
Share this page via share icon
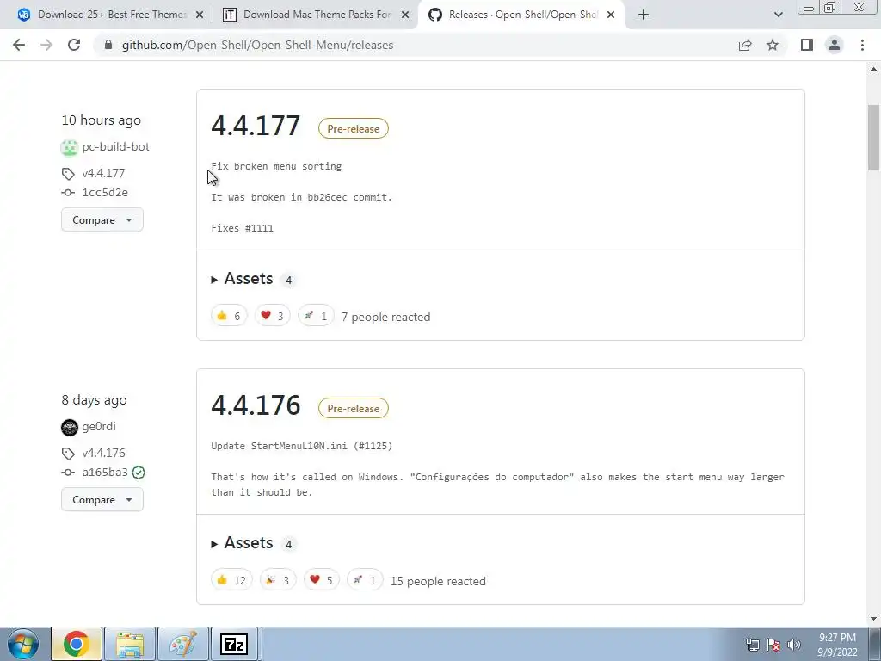tap(745, 45)
